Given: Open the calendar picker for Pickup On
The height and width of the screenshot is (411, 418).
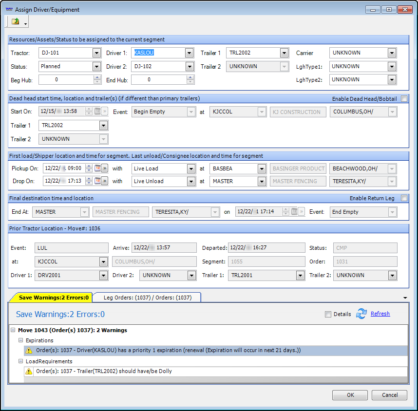Looking at the screenshot, I should (x=97, y=168).
